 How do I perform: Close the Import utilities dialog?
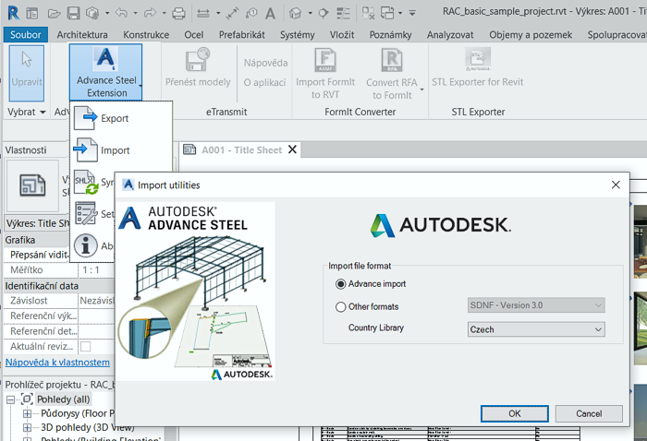[616, 185]
